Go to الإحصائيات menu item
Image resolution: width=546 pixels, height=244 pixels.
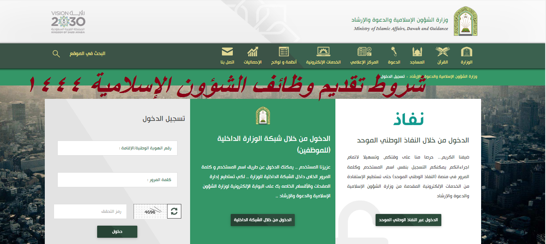click(253, 56)
